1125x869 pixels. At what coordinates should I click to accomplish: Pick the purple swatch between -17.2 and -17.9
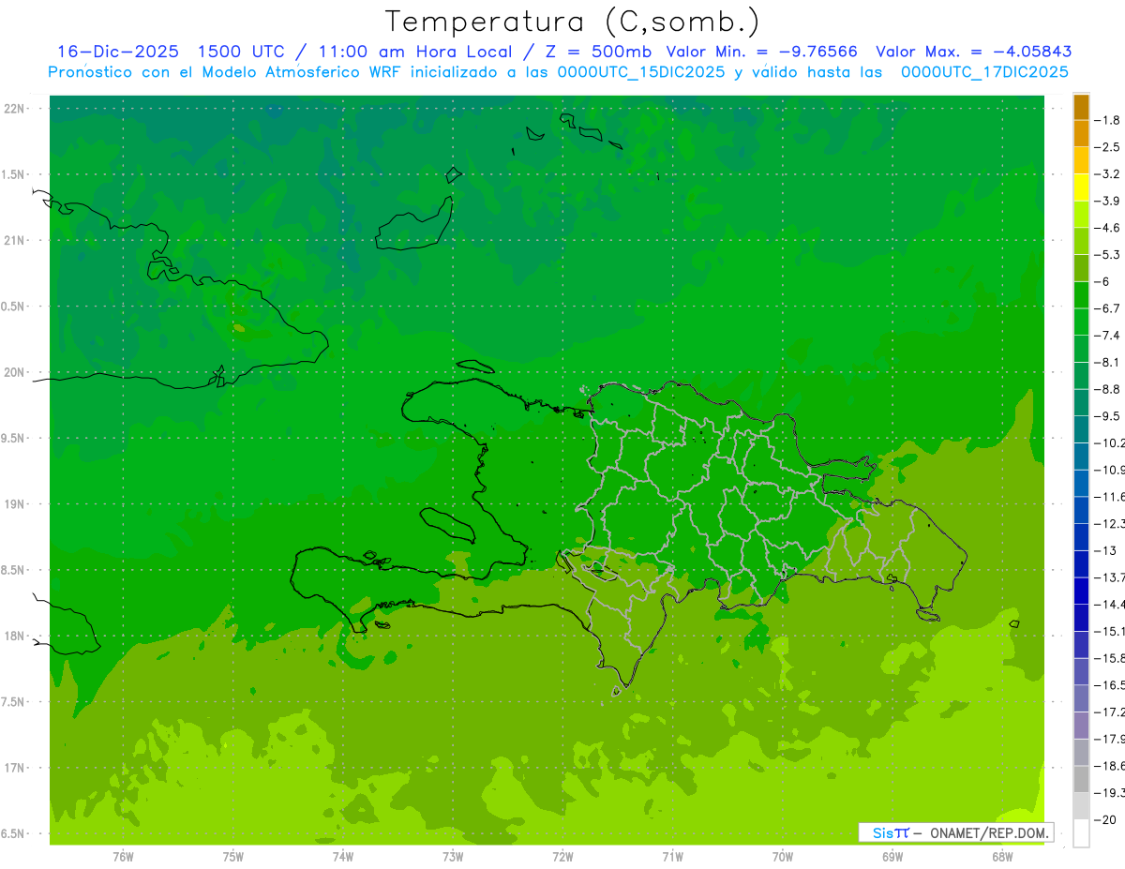click(x=1081, y=725)
